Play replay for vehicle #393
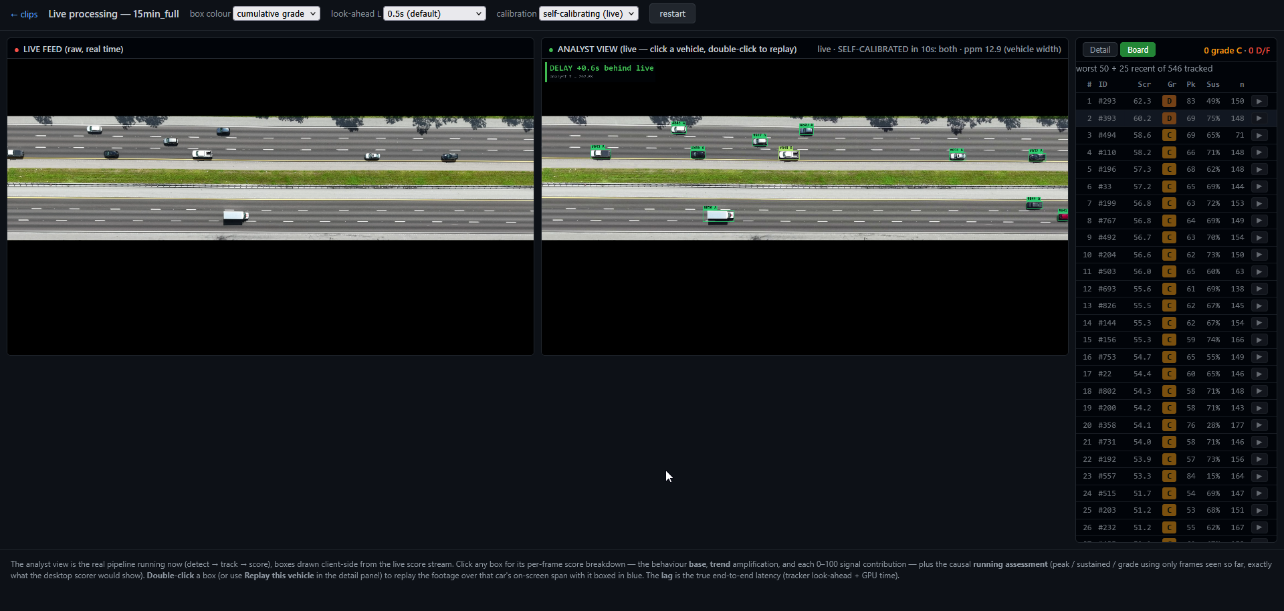The height and width of the screenshot is (611, 1284). tap(1259, 118)
